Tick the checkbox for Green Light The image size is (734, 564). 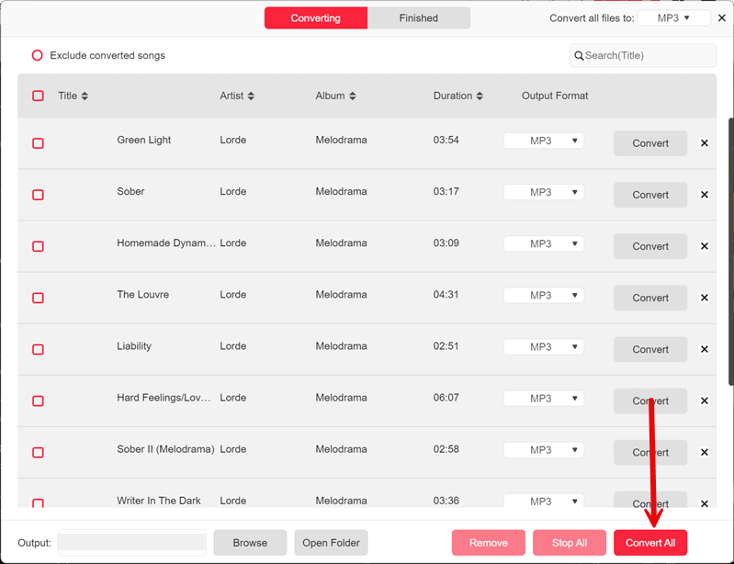(x=38, y=143)
